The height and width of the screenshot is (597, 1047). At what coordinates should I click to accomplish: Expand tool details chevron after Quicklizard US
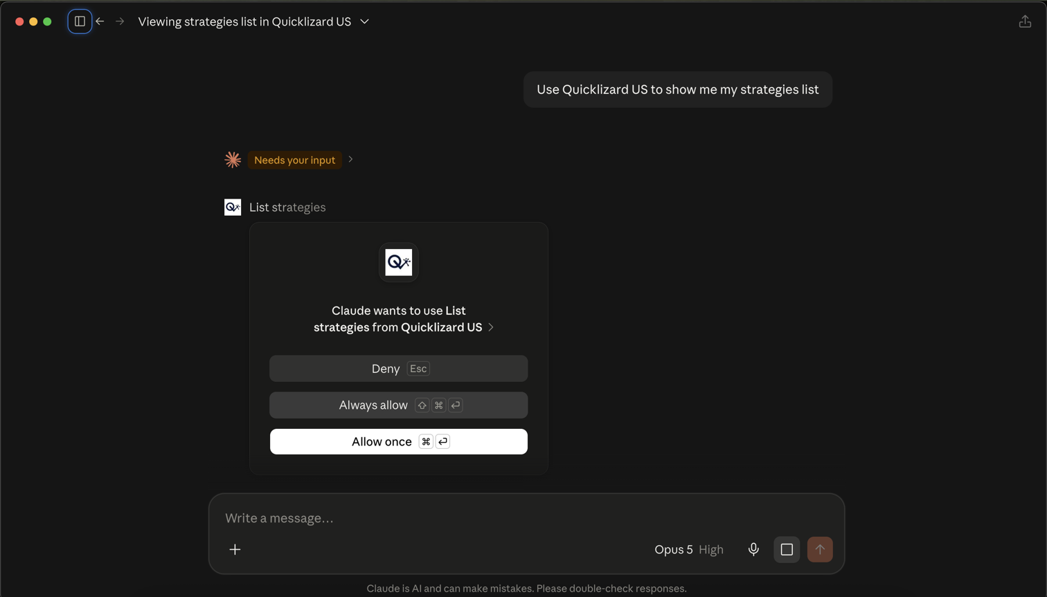(491, 327)
